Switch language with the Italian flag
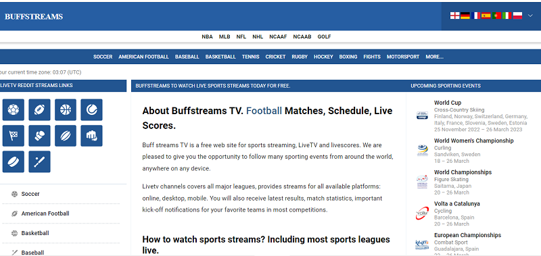 507,16
